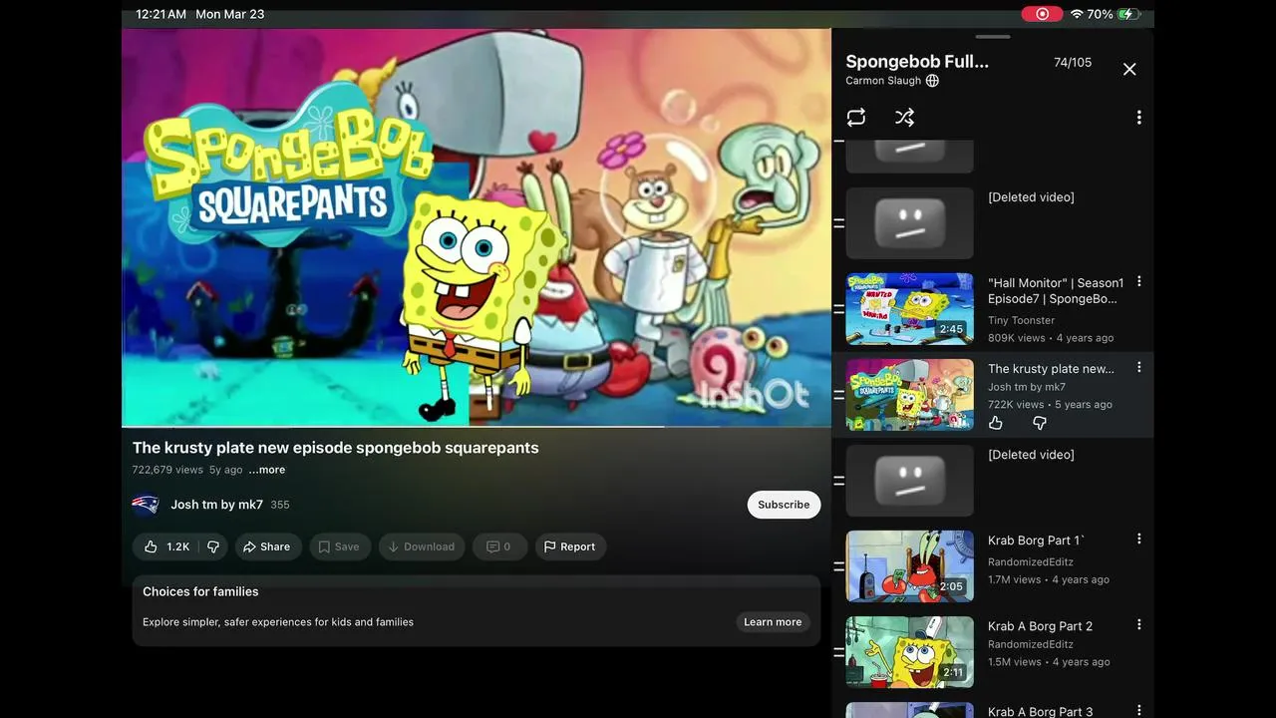Report this video

pyautogui.click(x=570, y=546)
